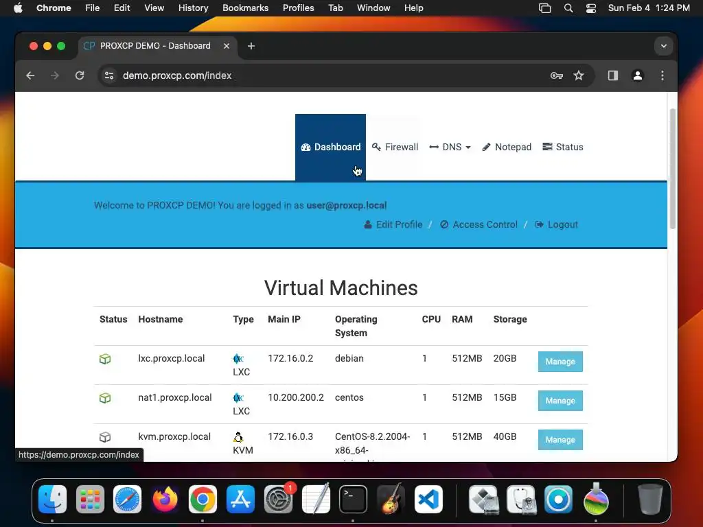Click the status cube icon for lxc.proxcp.local
The height and width of the screenshot is (527, 703).
(x=105, y=359)
